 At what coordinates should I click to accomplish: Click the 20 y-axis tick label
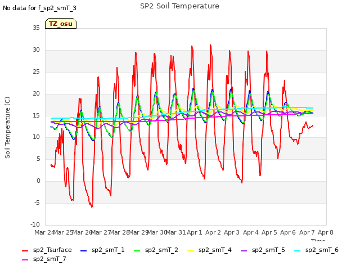click(x=36, y=93)
